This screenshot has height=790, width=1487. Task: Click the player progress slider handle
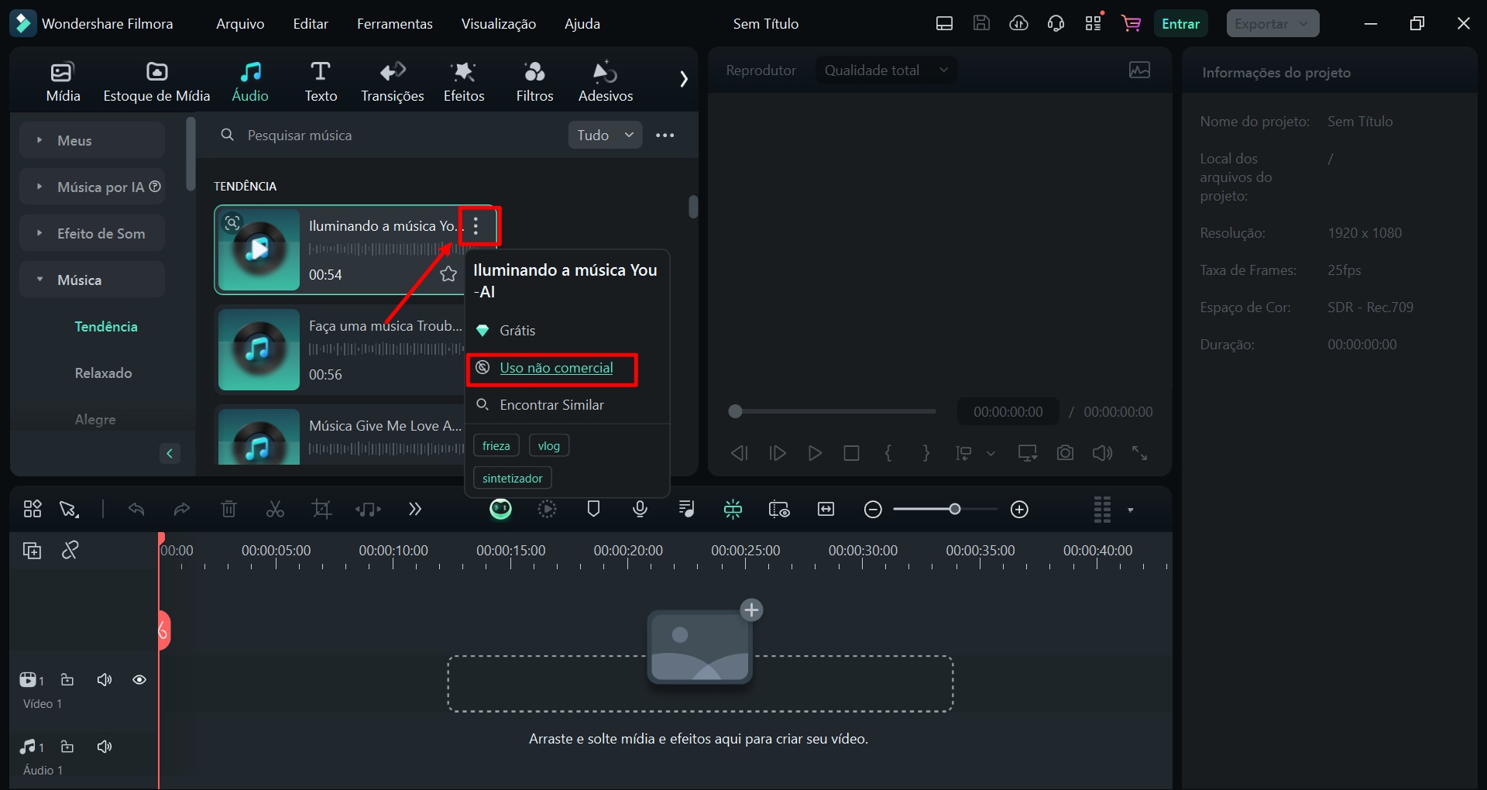tap(735, 411)
